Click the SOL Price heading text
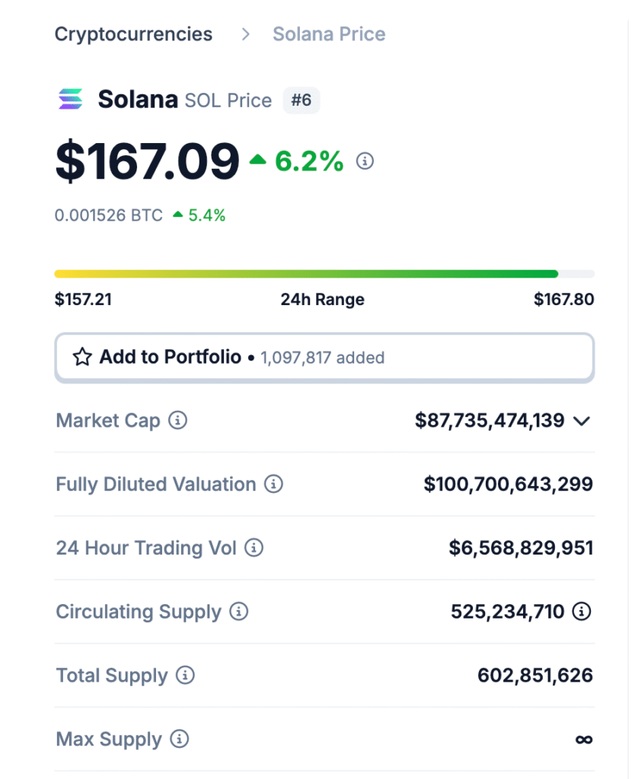This screenshot has height=779, width=635. pos(228,101)
